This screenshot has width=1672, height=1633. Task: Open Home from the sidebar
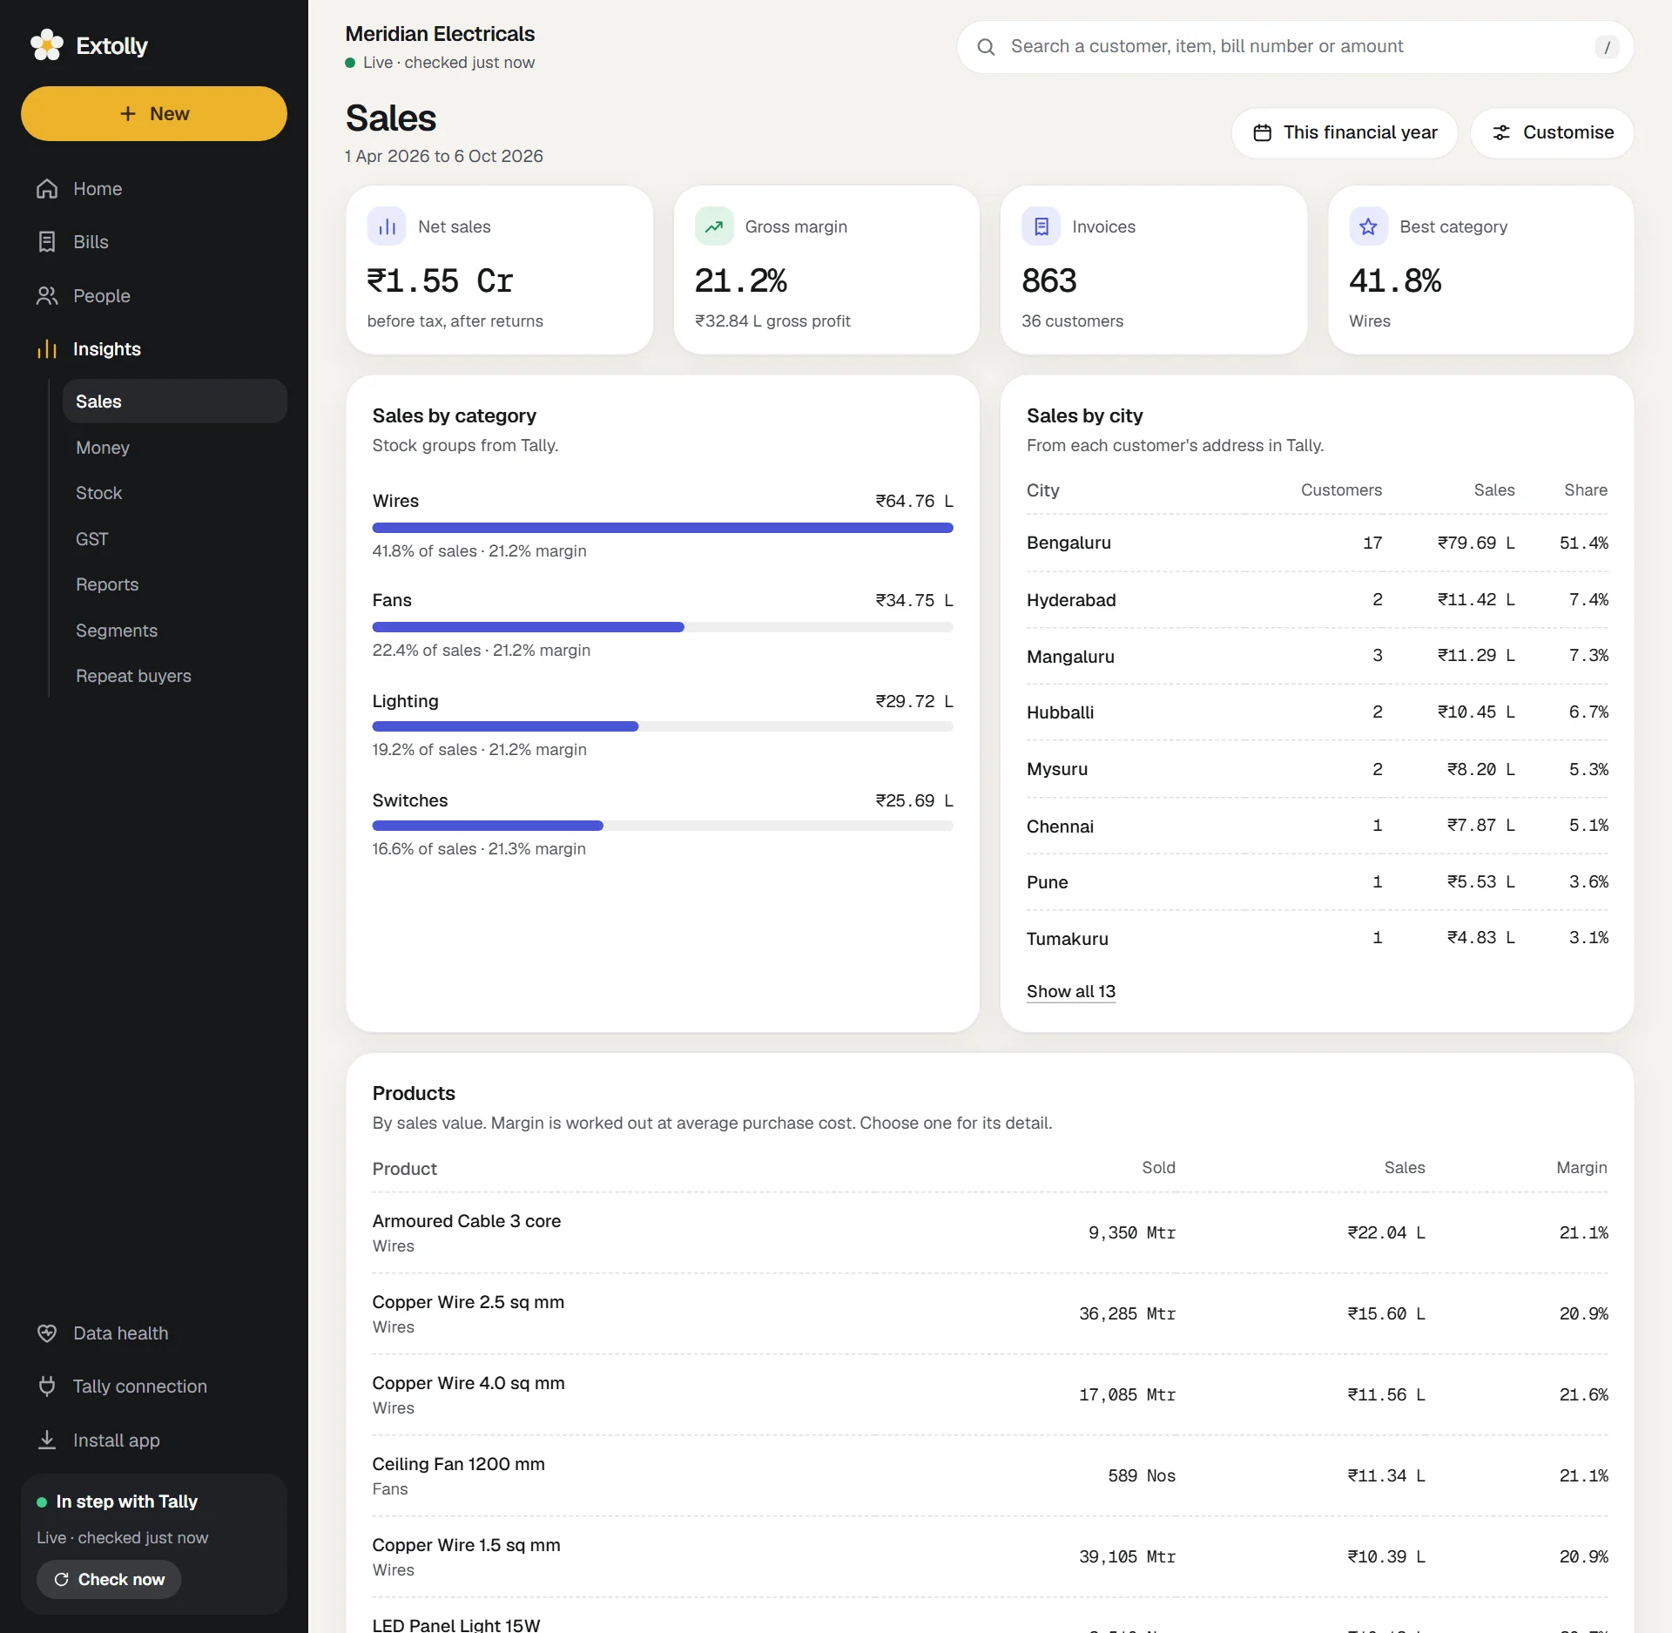[154, 189]
